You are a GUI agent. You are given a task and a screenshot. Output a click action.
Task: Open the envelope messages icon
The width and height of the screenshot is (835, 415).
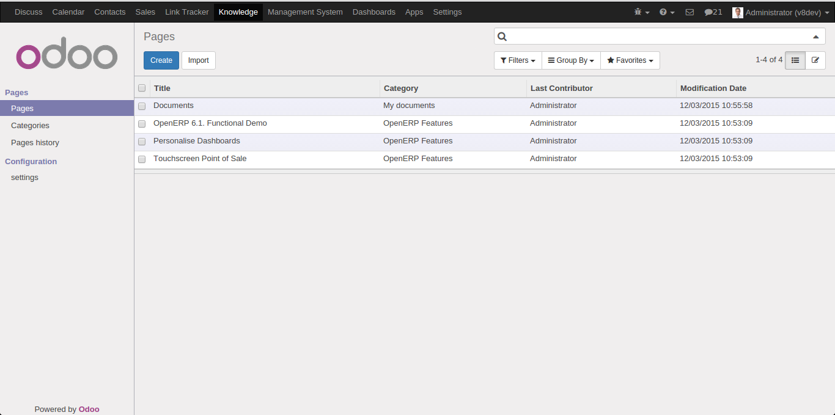pos(690,12)
